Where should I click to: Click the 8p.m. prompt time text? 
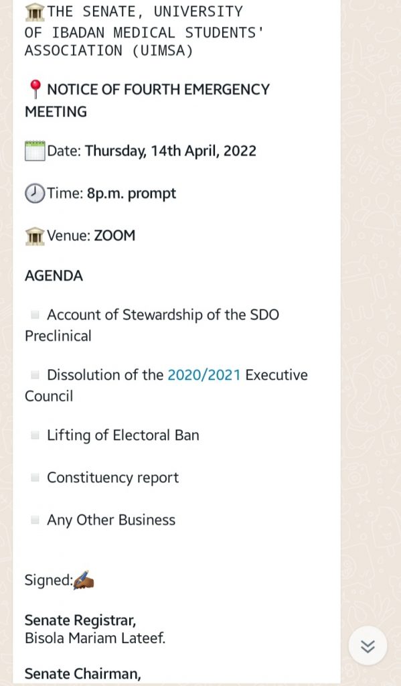(131, 194)
